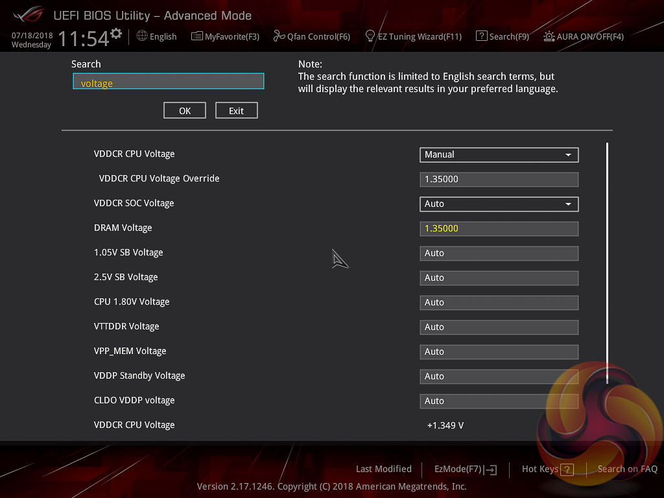Click the voltage search text field
Image resolution: width=664 pixels, height=498 pixels.
click(x=169, y=82)
